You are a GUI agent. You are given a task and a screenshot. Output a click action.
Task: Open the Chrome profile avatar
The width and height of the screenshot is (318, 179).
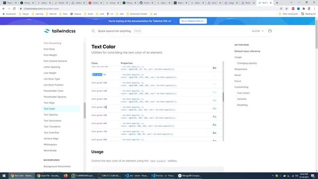pyautogui.click(x=309, y=9)
